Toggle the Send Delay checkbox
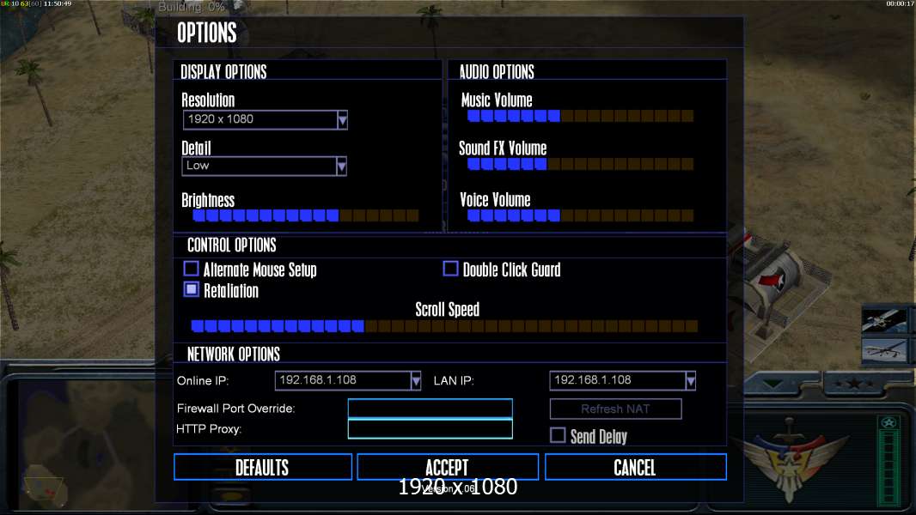Viewport: 916px width, 515px height. point(558,435)
